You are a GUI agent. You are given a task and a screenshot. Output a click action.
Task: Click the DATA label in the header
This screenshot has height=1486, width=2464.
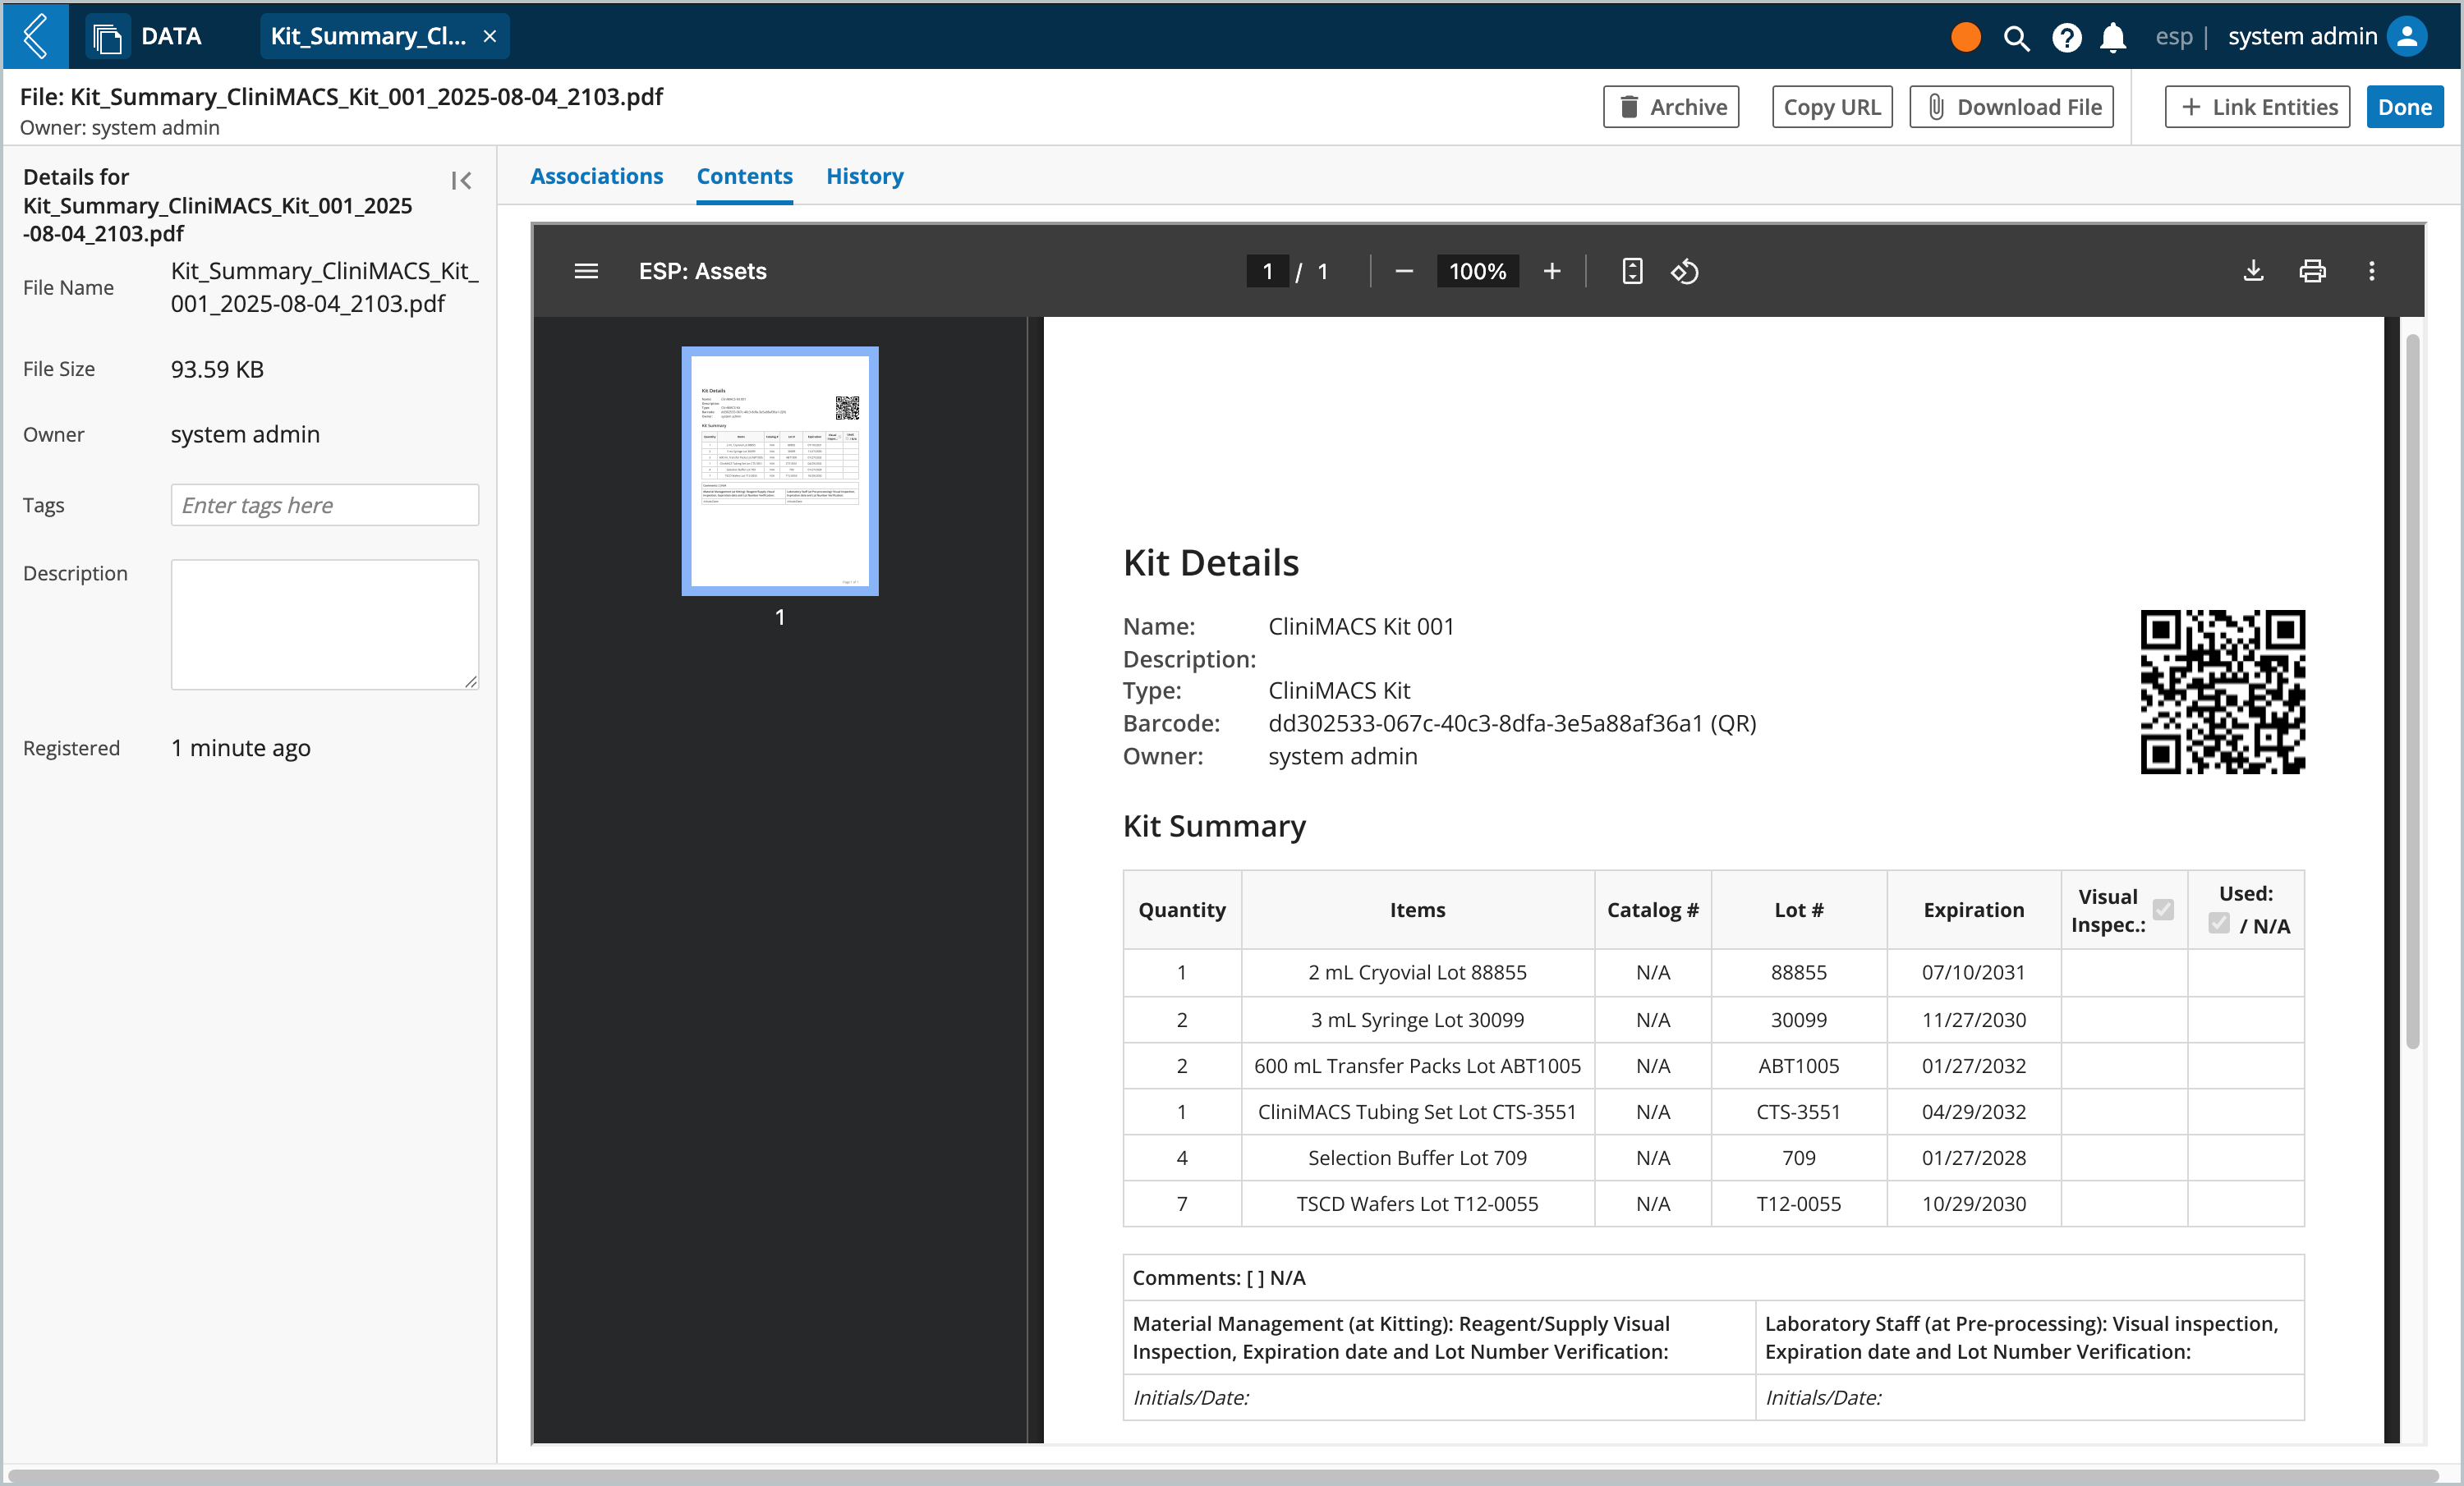pos(171,37)
